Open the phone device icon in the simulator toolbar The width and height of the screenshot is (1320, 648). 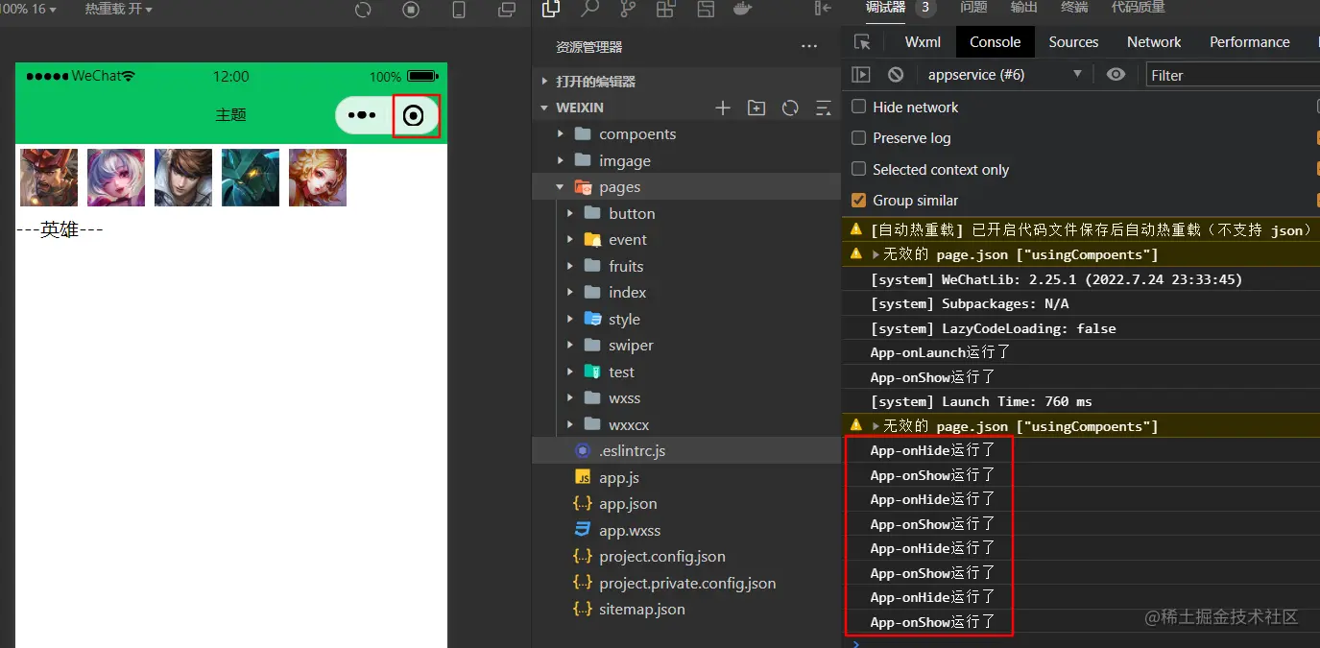click(459, 10)
